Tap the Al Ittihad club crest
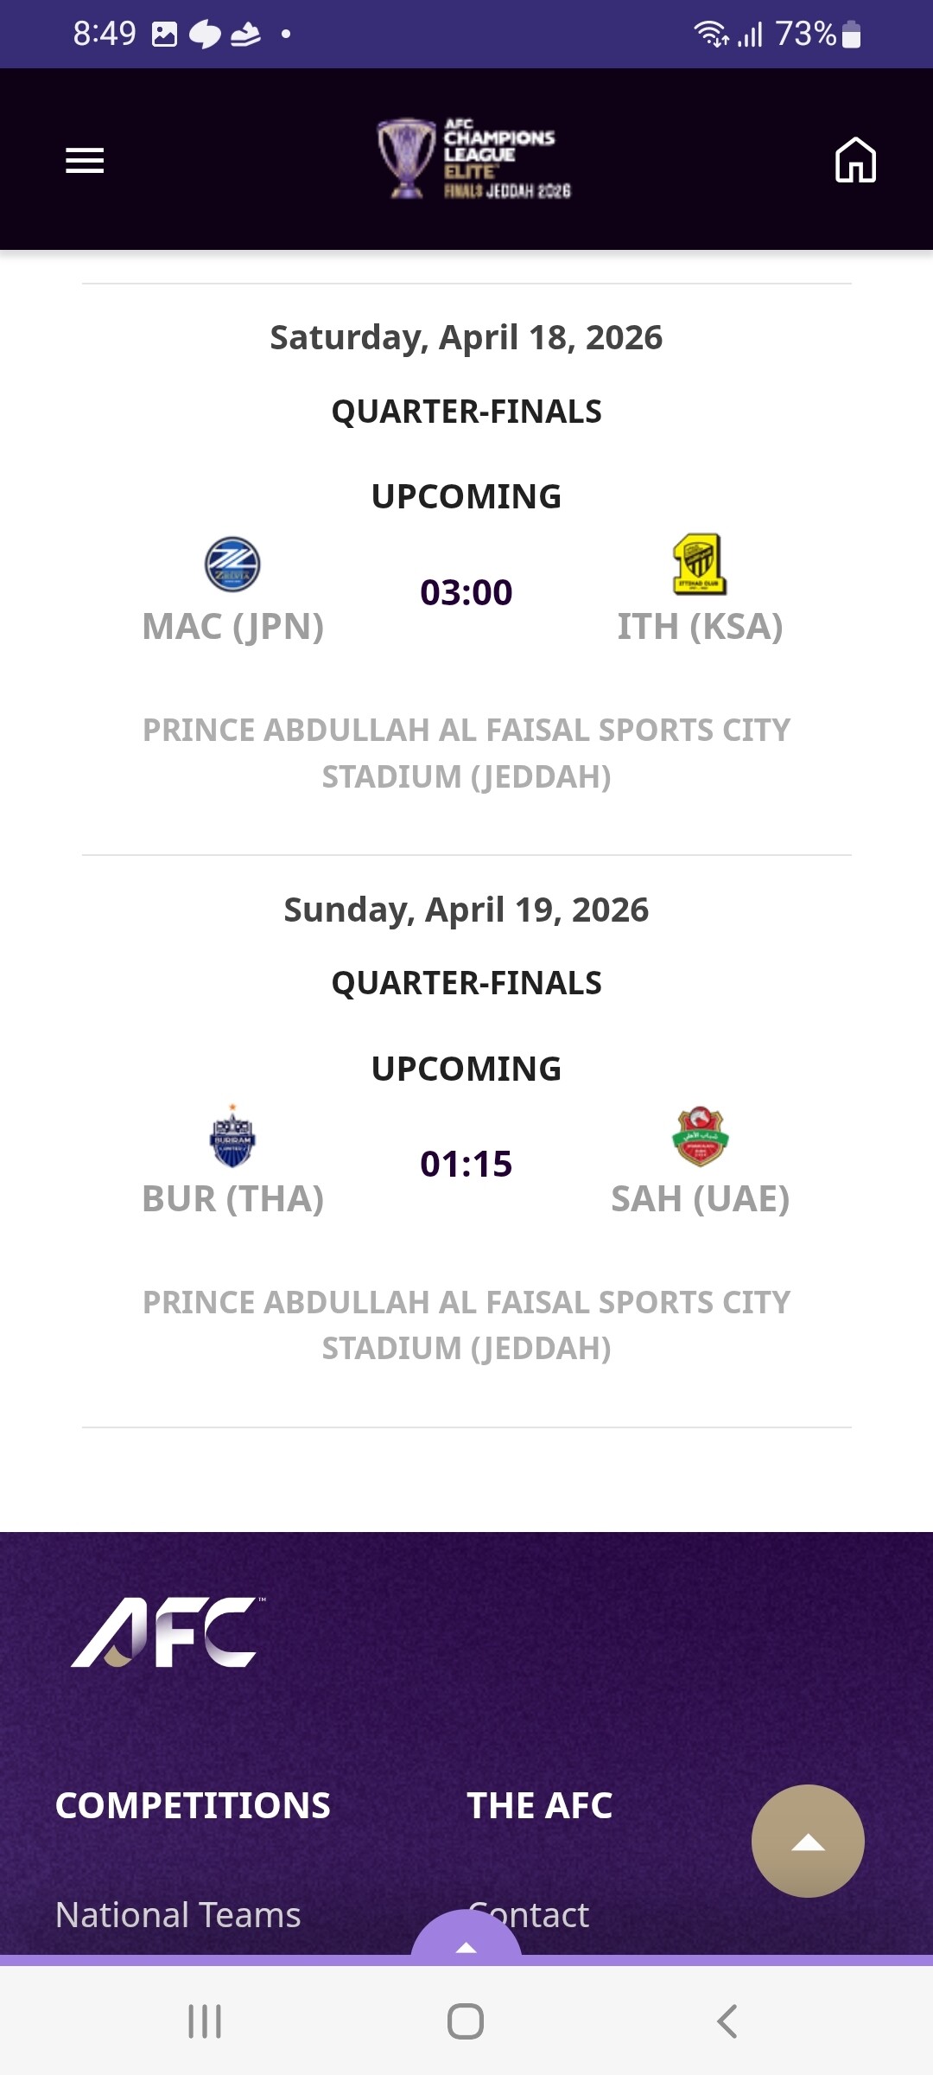This screenshot has width=933, height=2075. pos(700,565)
